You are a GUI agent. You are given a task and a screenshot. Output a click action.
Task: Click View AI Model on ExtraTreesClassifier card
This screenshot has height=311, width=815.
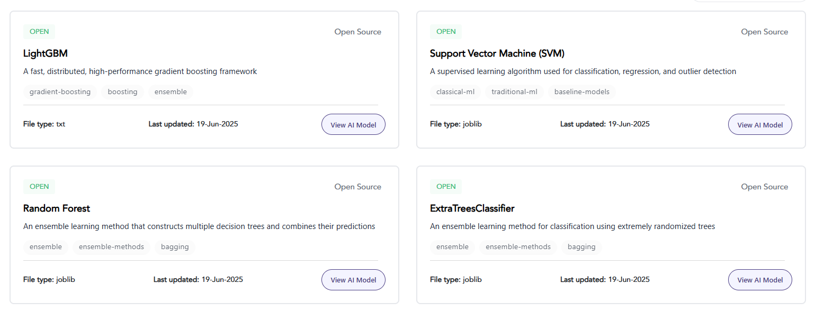[760, 280]
